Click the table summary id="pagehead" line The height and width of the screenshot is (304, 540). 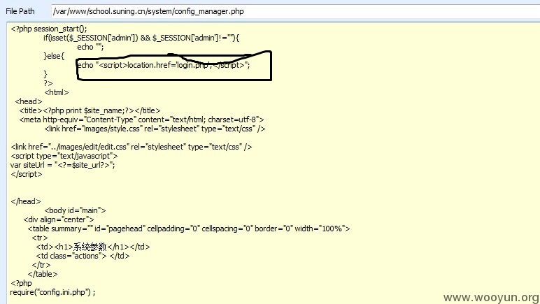tap(189, 229)
